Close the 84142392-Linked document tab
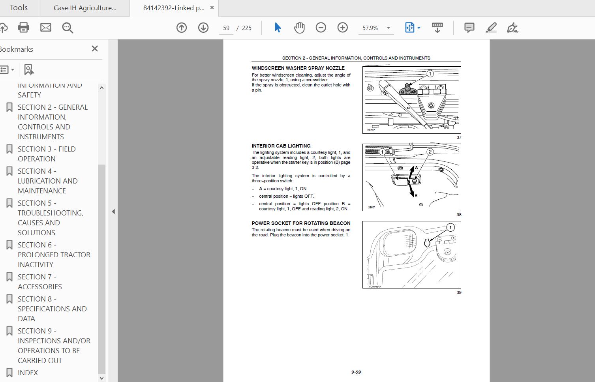Screen dimensions: 595x382 click(212, 7)
